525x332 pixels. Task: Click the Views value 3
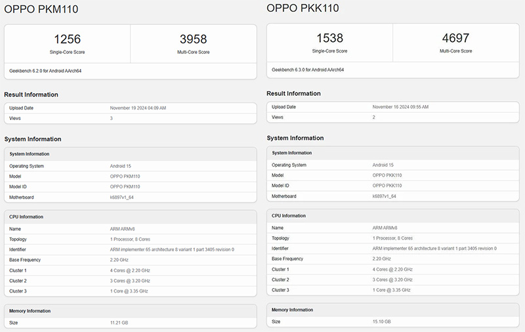111,119
